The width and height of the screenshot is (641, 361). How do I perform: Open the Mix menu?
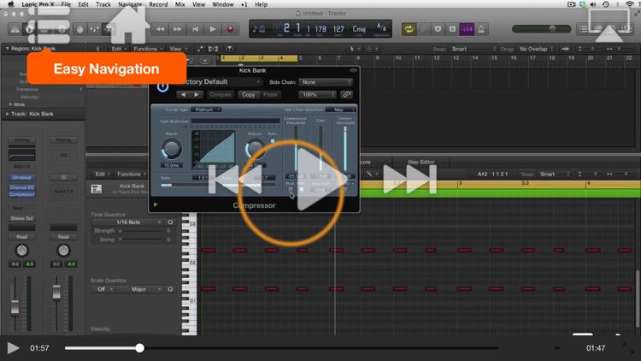pyautogui.click(x=179, y=4)
